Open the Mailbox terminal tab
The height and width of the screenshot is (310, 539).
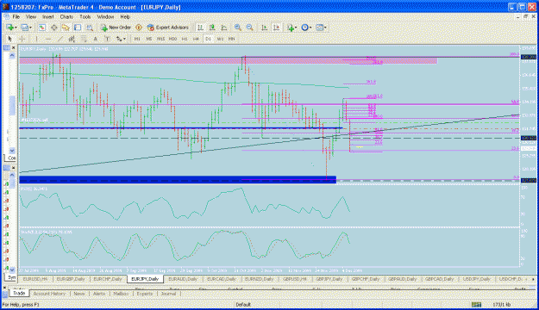tap(121, 294)
